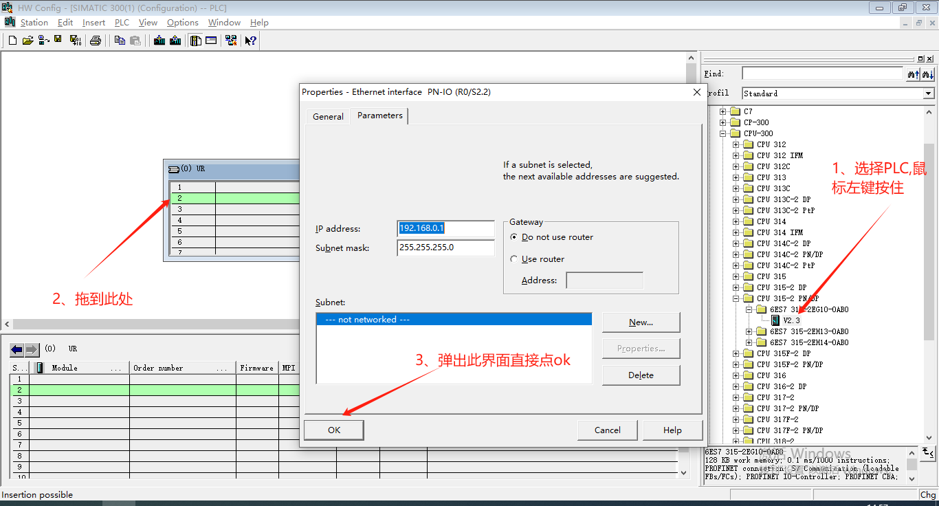The width and height of the screenshot is (939, 506).
Task: Click the Save floppy disk icon
Action: pos(58,41)
